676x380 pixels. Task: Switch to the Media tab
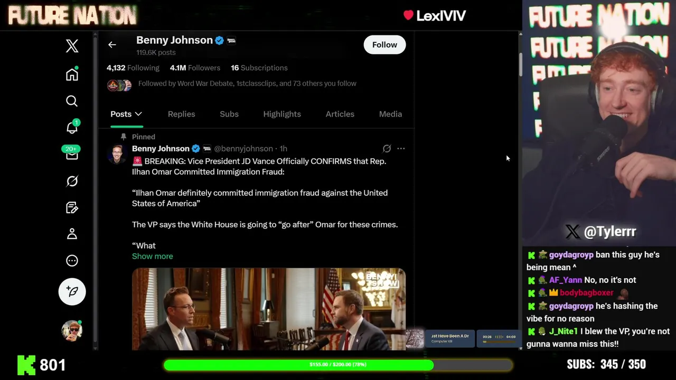click(390, 114)
